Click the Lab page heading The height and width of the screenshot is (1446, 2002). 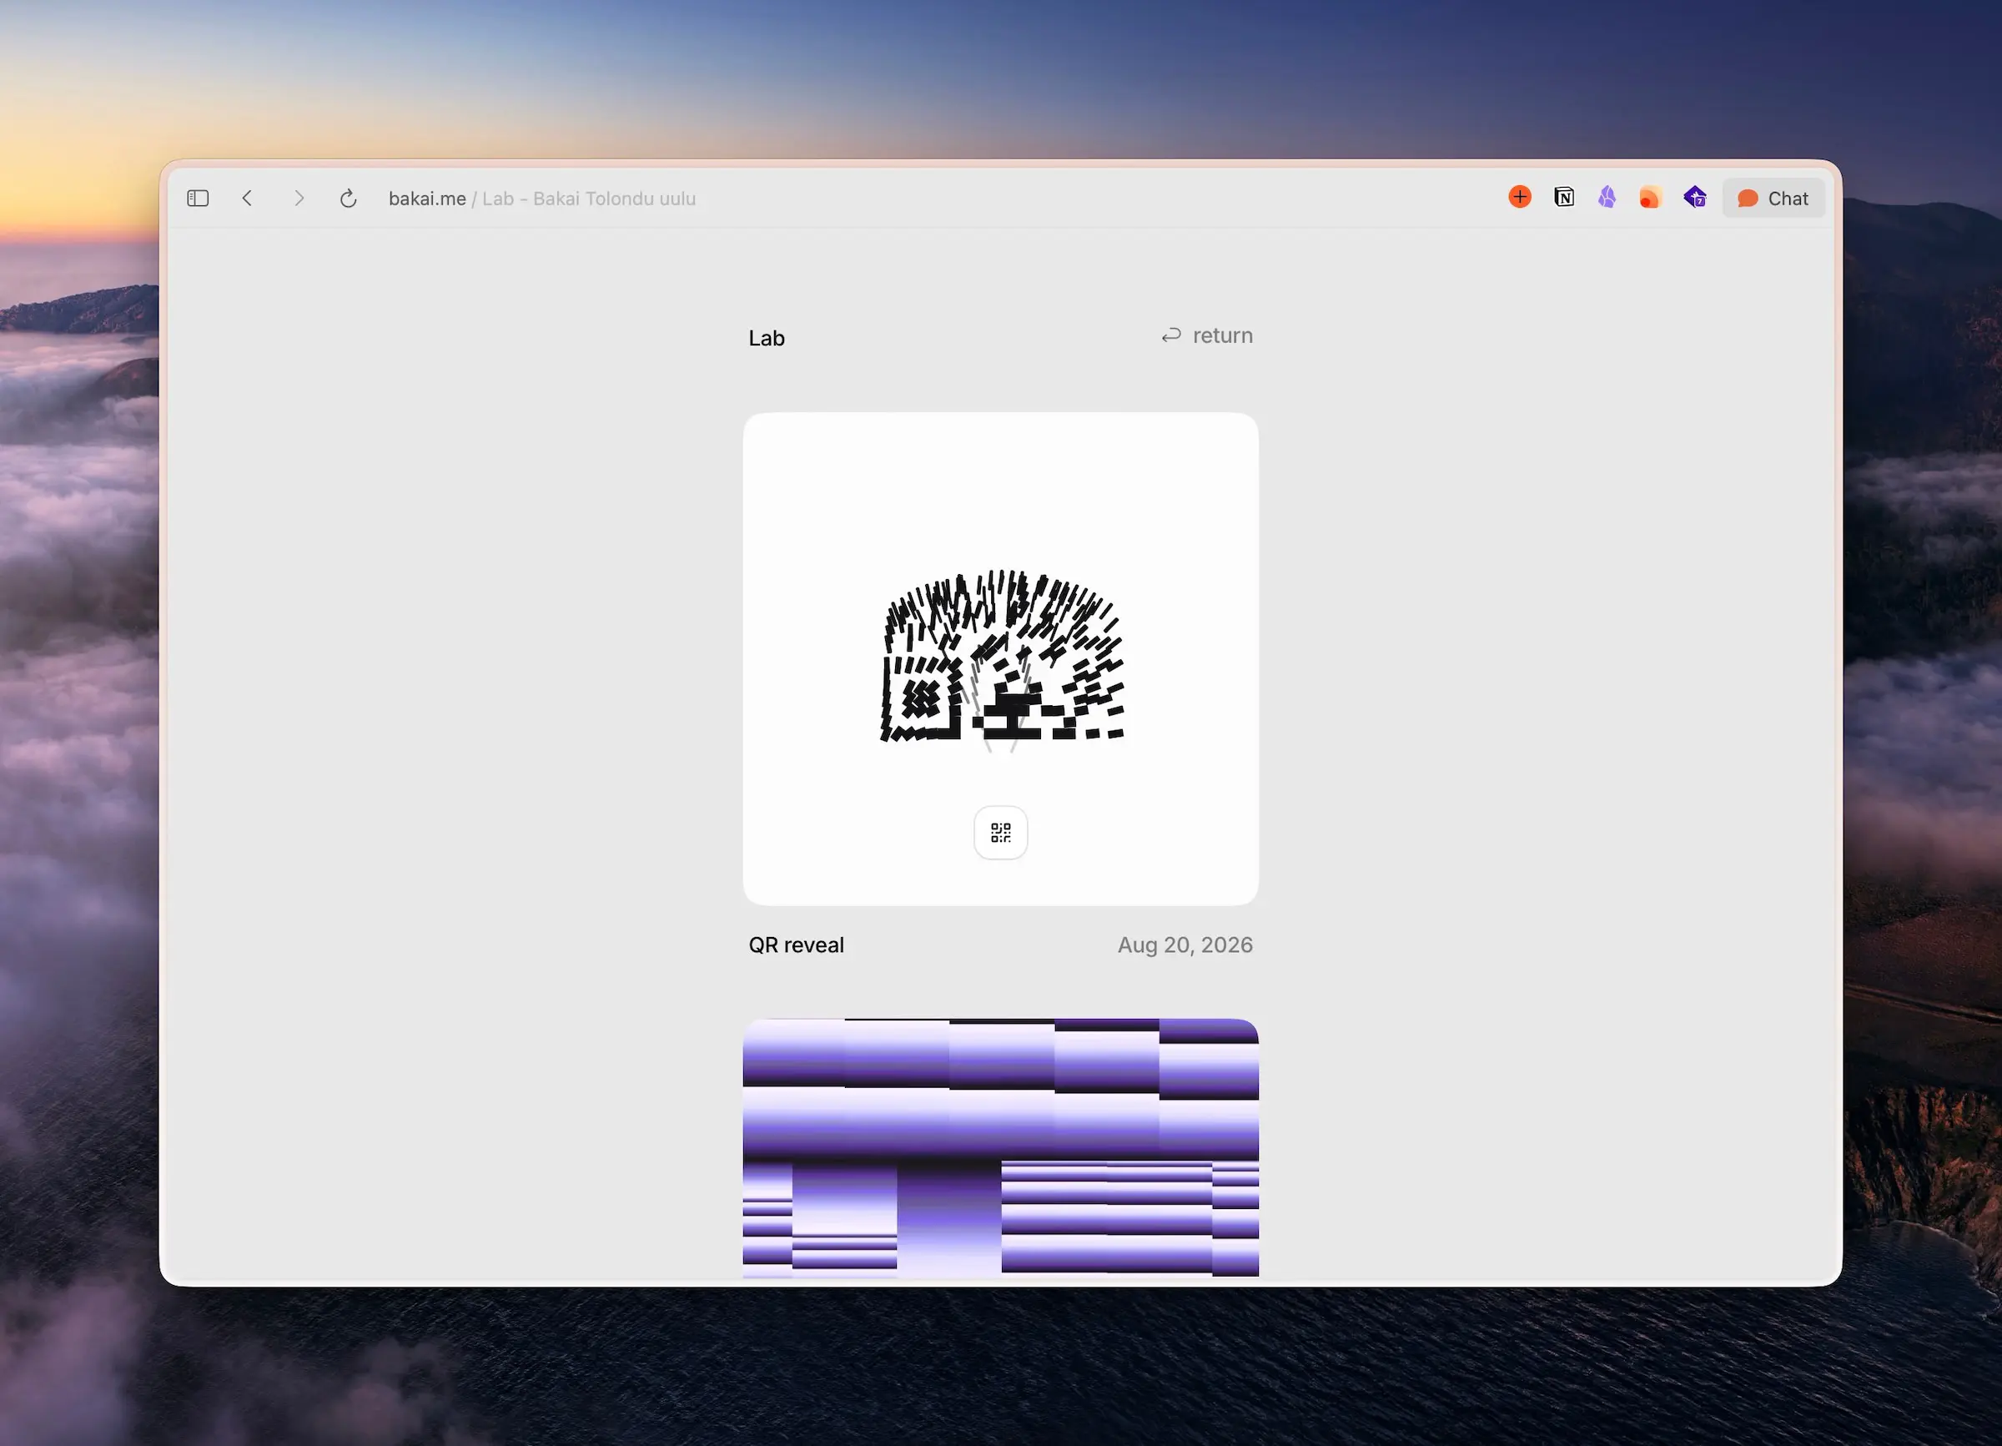[767, 338]
